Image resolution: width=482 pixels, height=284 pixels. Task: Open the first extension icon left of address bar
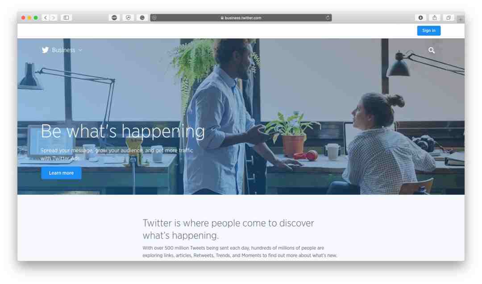tap(114, 18)
